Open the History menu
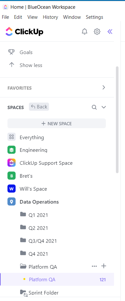125x301 pixels. tap(50, 17)
